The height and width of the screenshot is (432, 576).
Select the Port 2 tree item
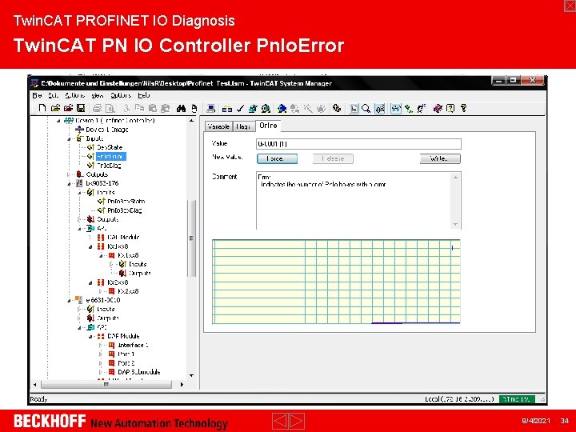(126, 363)
